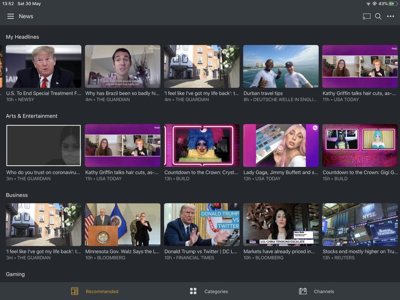Image resolution: width=400 pixels, height=300 pixels.
Task: Play Donald Trump vs Twitter thumbnail
Action: coord(202,224)
